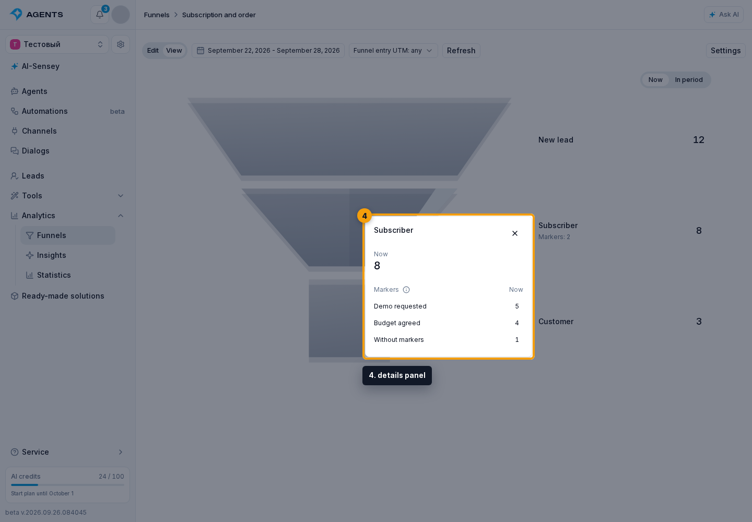Open Statistics under Analytics
This screenshot has width=752, height=522.
[68, 275]
